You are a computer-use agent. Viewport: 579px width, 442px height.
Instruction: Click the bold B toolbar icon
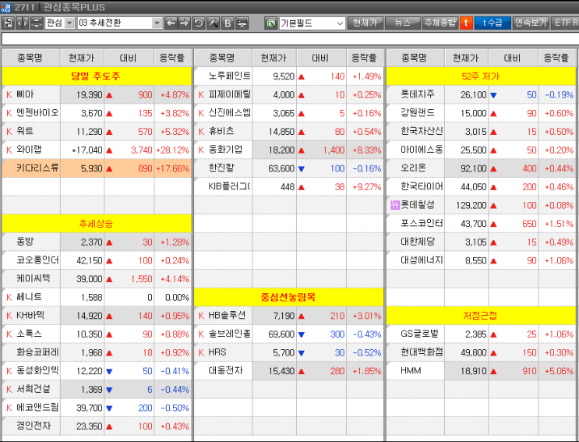point(228,23)
